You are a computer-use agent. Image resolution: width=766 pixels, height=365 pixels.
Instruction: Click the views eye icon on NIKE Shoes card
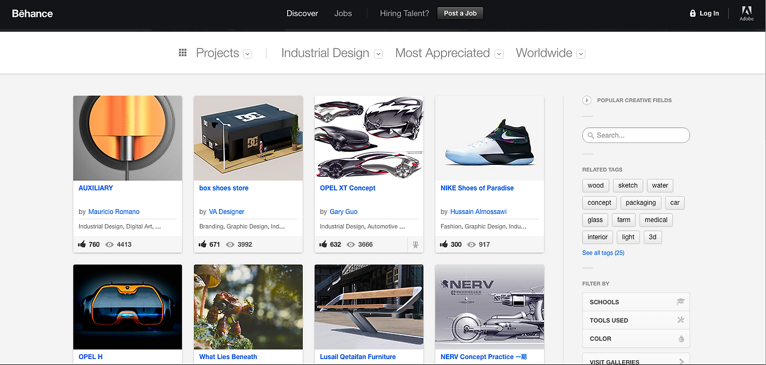pos(472,244)
